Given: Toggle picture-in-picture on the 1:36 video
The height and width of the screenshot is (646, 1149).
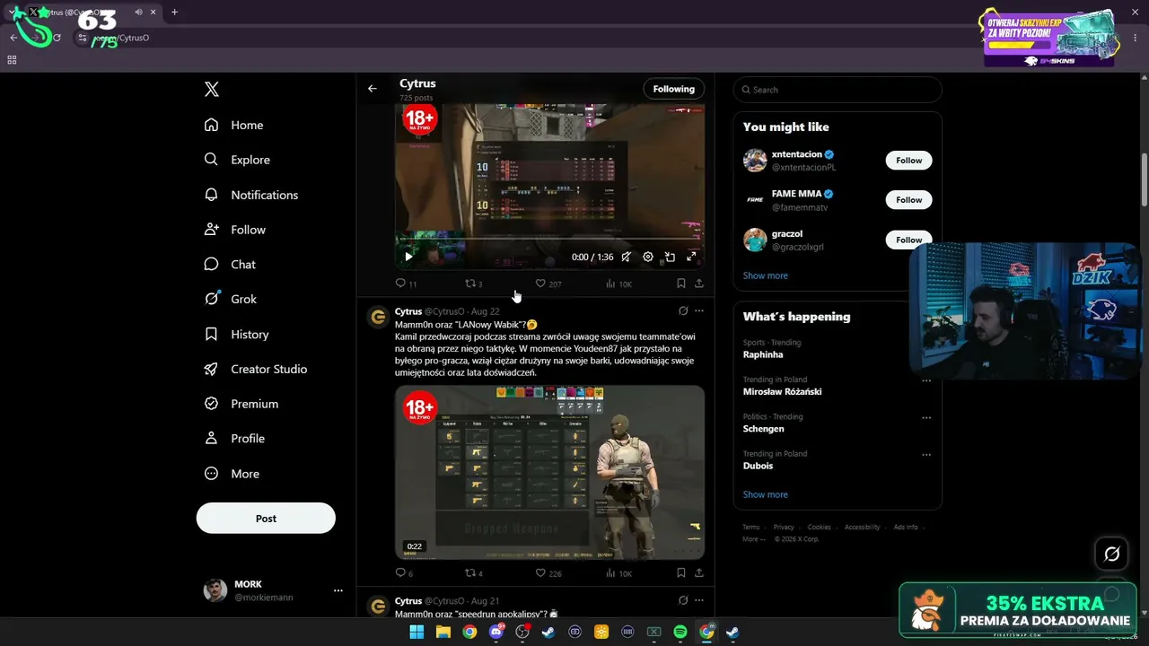Looking at the screenshot, I should tap(670, 257).
